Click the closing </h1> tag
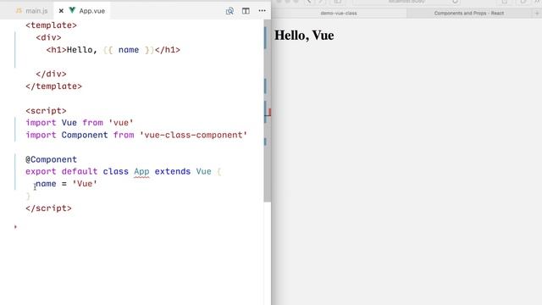The height and width of the screenshot is (305, 542). 168,50
